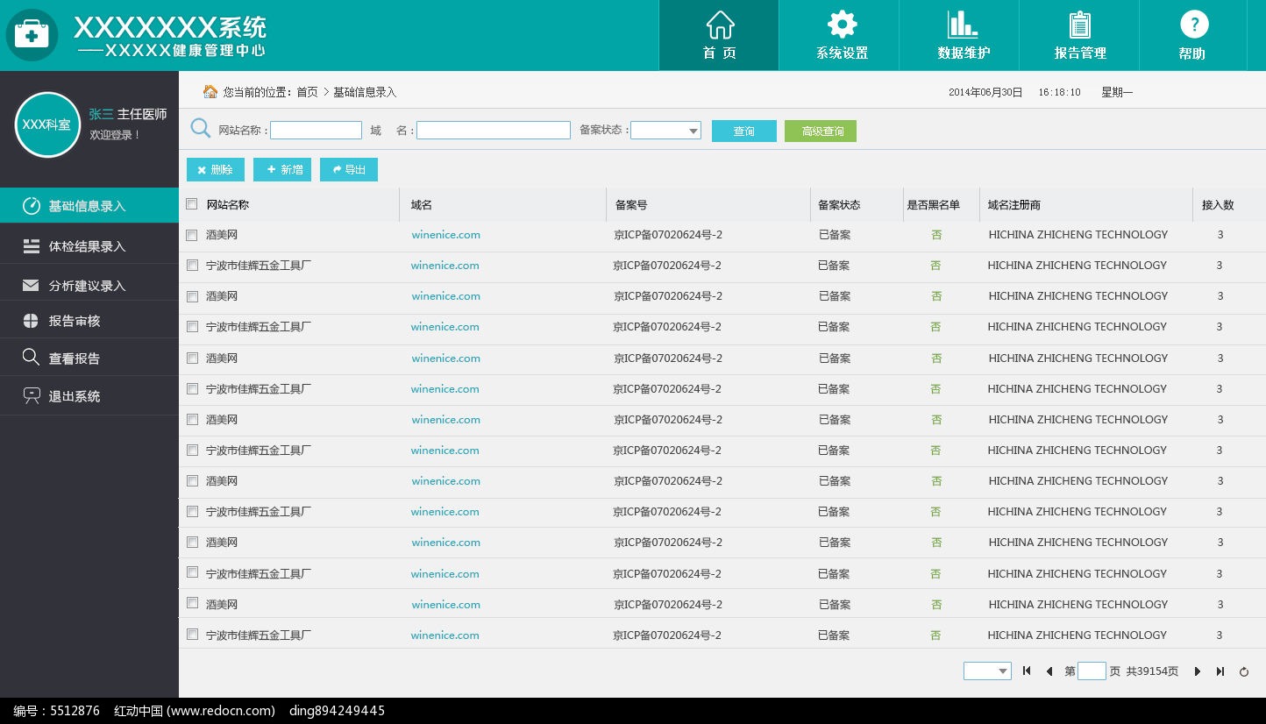Select 体检结果录入 in the sidebar

point(87,246)
